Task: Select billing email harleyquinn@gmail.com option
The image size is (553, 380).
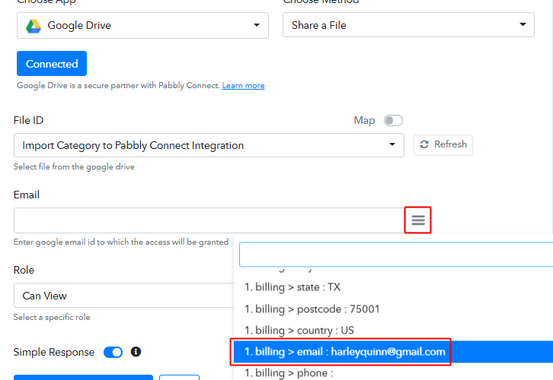Action: (393, 351)
